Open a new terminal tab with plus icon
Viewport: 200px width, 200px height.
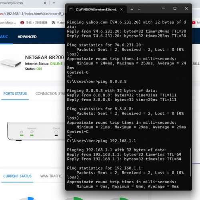click(x=132, y=10)
